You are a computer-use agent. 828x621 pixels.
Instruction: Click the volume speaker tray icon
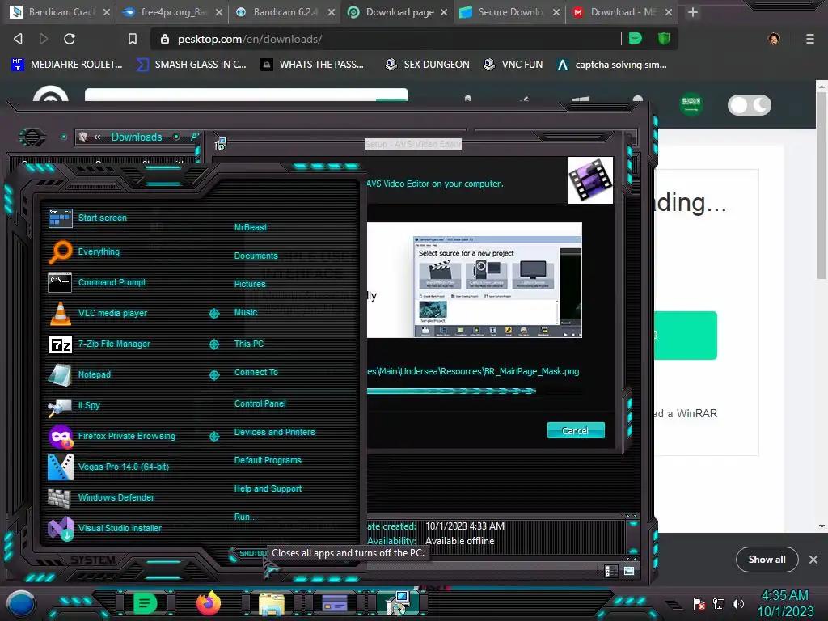point(738,603)
